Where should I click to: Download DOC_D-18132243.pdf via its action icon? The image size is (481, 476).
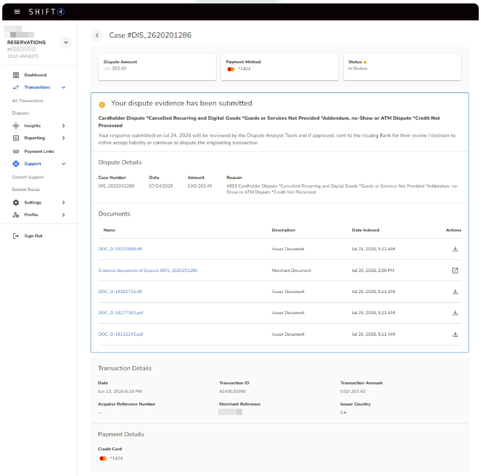pyautogui.click(x=455, y=334)
